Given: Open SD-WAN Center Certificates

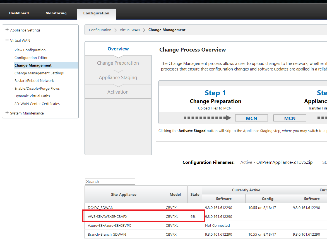Looking at the screenshot, I should tap(37, 104).
